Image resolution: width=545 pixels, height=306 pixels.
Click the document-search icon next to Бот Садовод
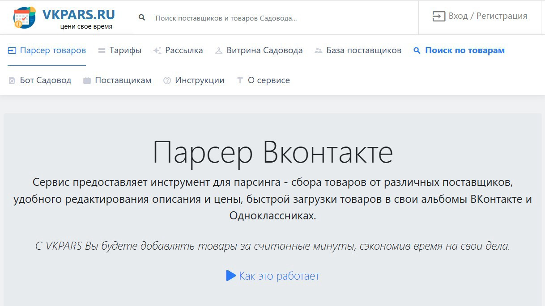pos(11,80)
